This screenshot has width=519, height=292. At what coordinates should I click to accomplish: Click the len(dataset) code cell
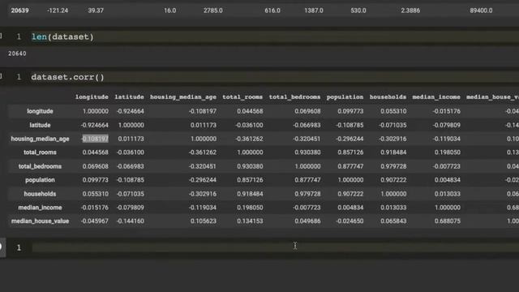[275, 36]
